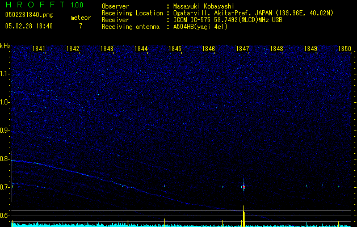Click time axis label 1849
This screenshot has width=357, height=227.
(310, 49)
